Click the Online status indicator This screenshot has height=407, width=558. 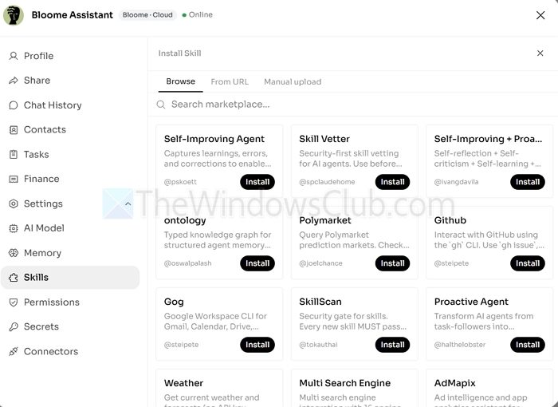tap(198, 15)
